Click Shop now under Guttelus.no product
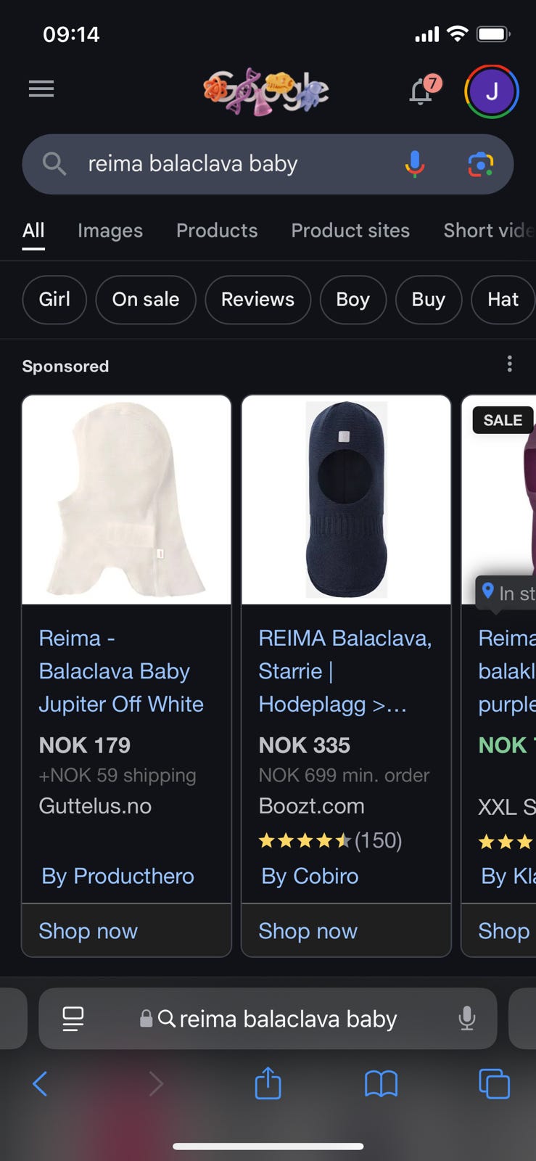Viewport: 536px width, 1161px height. tap(88, 931)
